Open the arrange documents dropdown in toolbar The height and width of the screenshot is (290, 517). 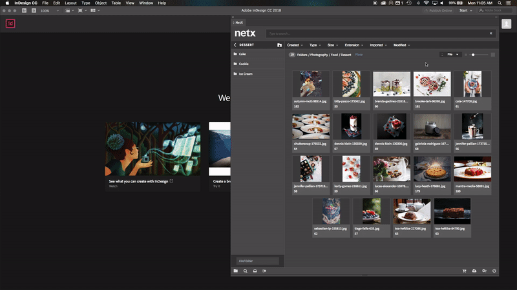pos(95,10)
